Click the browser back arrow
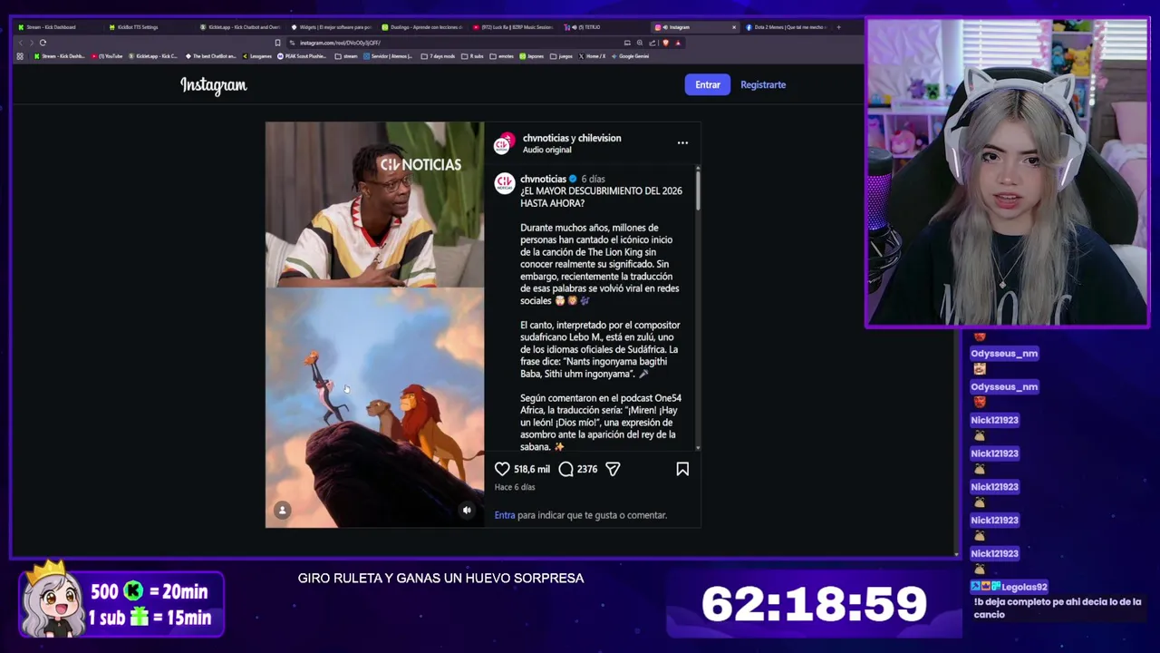This screenshot has width=1160, height=653. pos(21,43)
